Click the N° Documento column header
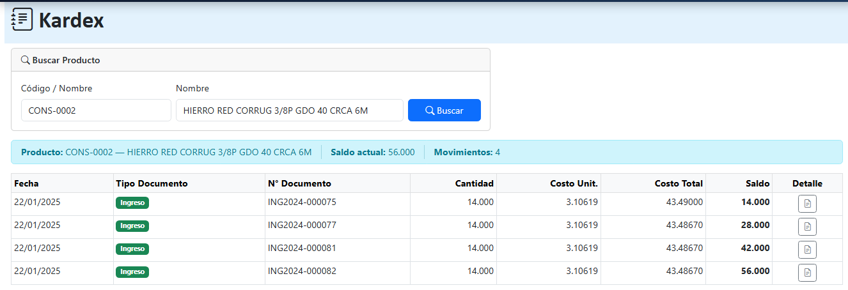Image resolution: width=848 pixels, height=290 pixels. [299, 183]
